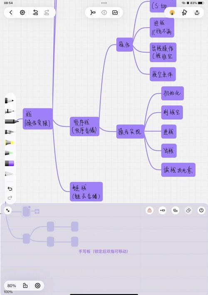Select the 出栈操作 (栈非空 node
Image resolution: width=208 pixels, height=295 pixels.
click(163, 52)
